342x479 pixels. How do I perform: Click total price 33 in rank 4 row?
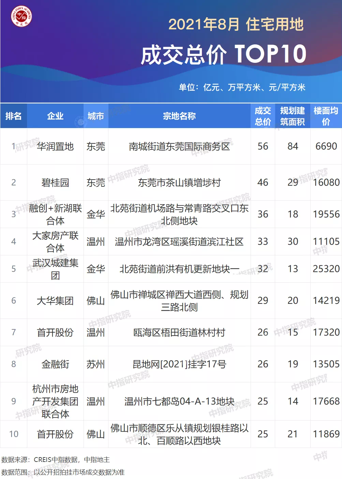[x=263, y=242]
